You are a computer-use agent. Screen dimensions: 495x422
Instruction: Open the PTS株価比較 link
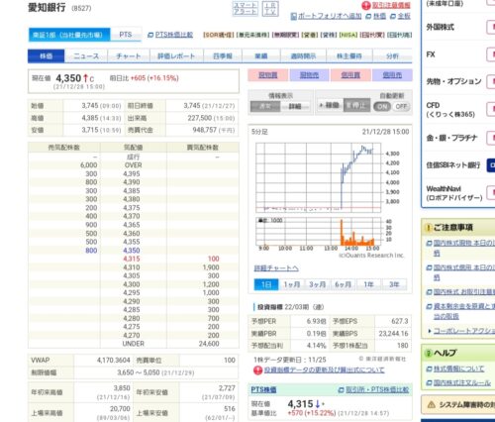[174, 35]
